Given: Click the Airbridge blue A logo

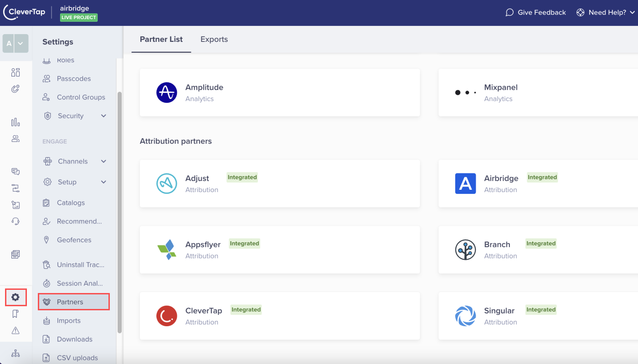Looking at the screenshot, I should pyautogui.click(x=465, y=183).
